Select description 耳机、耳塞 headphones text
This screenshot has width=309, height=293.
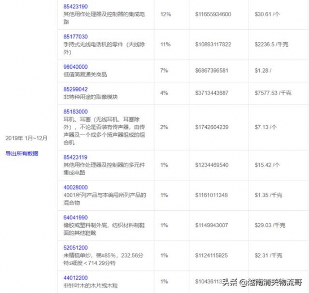tap(105, 131)
